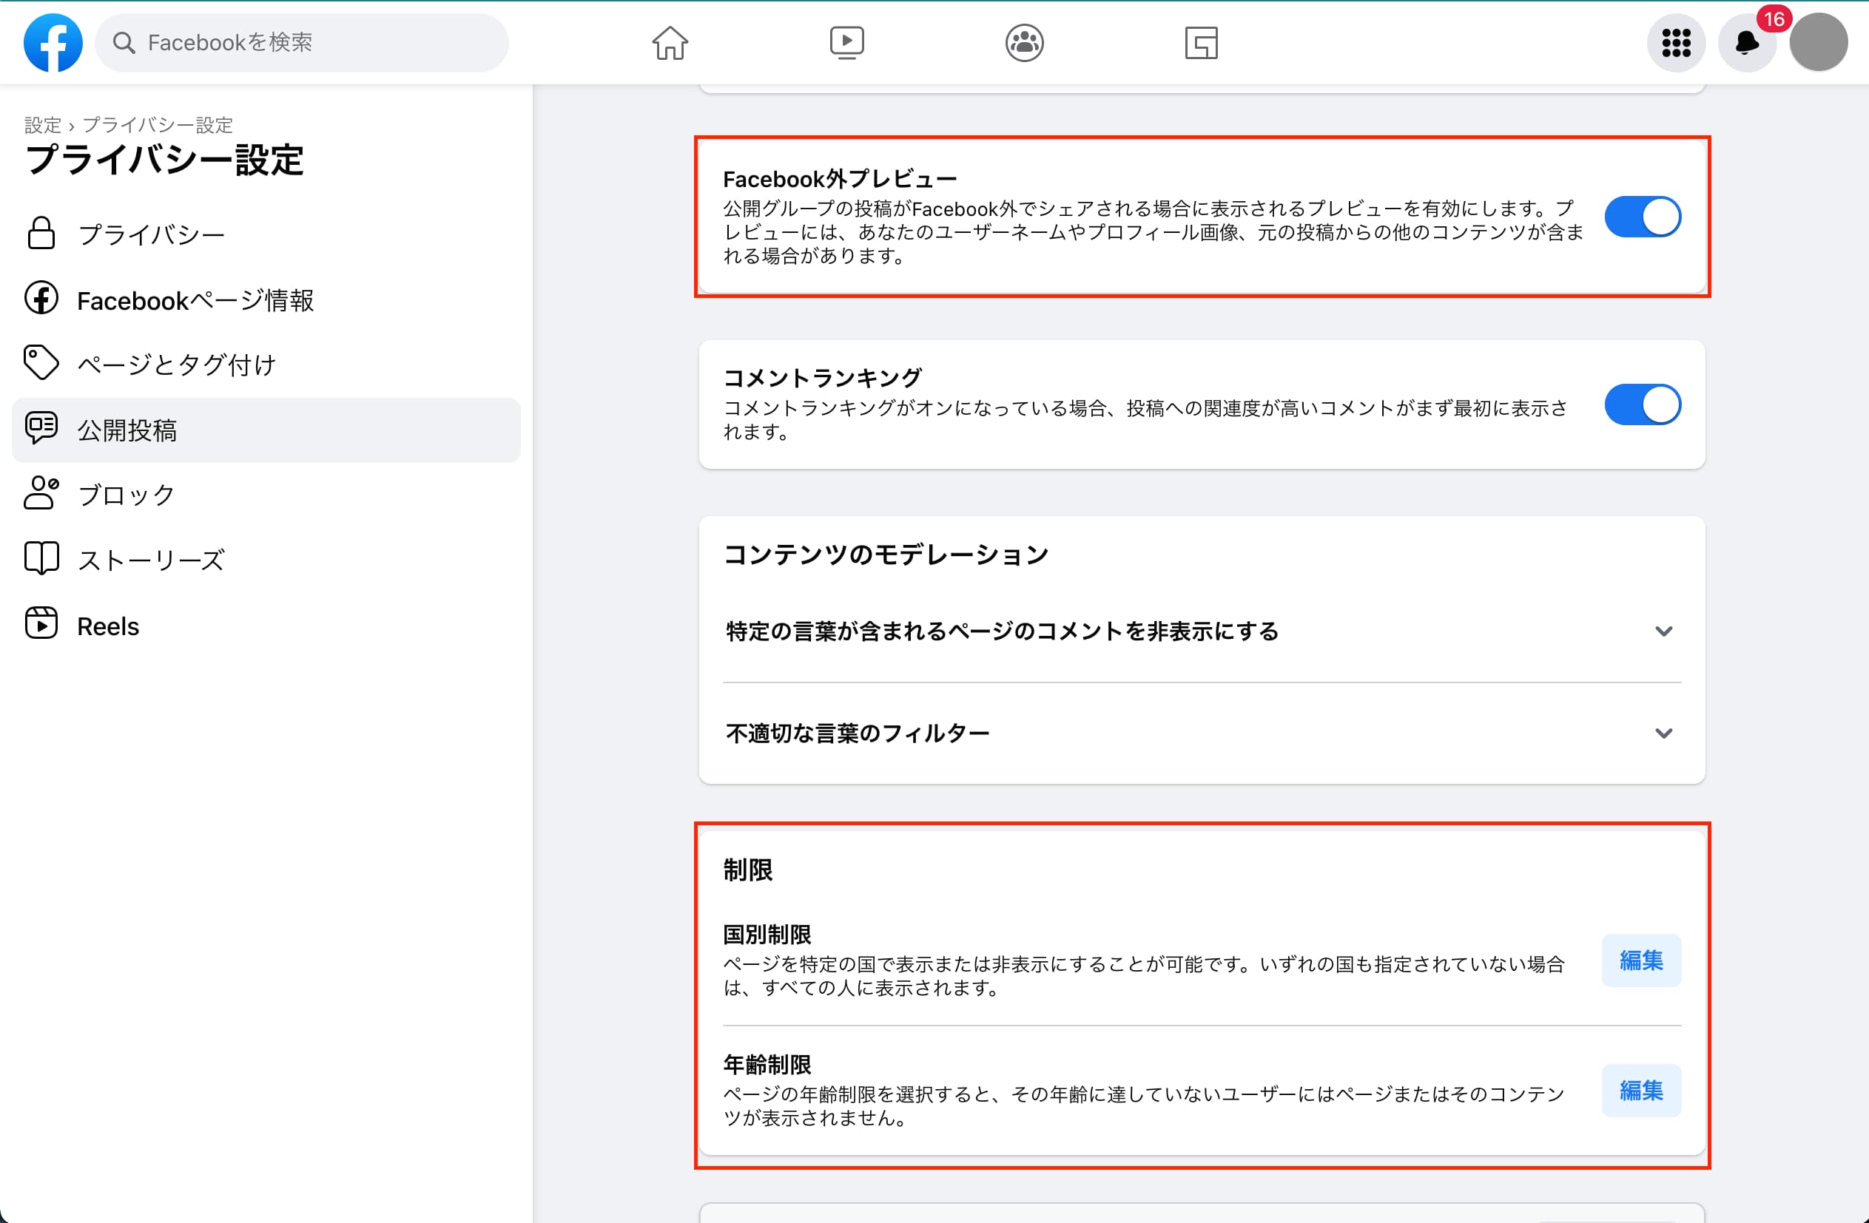1869x1223 pixels.
Task: Click the 特定の言葉が含まれるページのコメントを非表示にする label
Action: (x=1002, y=631)
